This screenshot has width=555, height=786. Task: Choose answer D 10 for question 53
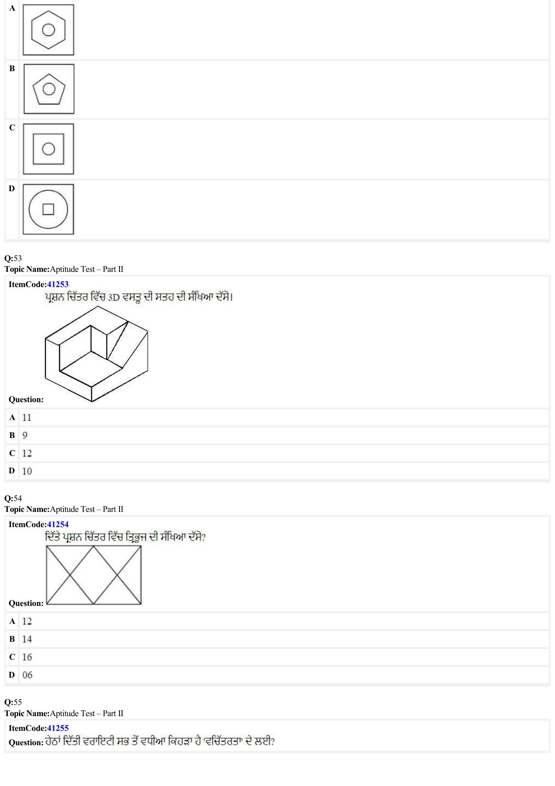click(277, 471)
